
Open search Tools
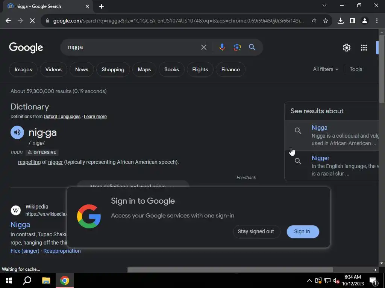click(x=356, y=69)
